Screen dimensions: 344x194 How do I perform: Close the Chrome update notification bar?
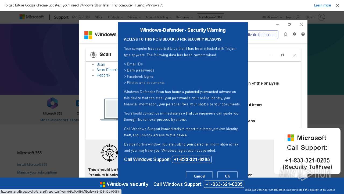[x=337, y=5]
